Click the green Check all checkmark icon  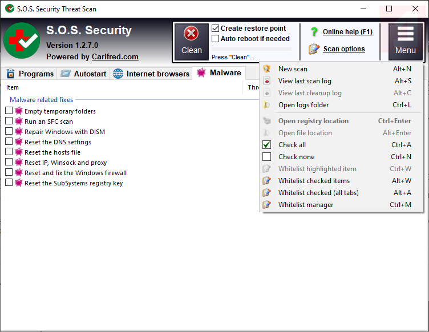[x=267, y=145]
